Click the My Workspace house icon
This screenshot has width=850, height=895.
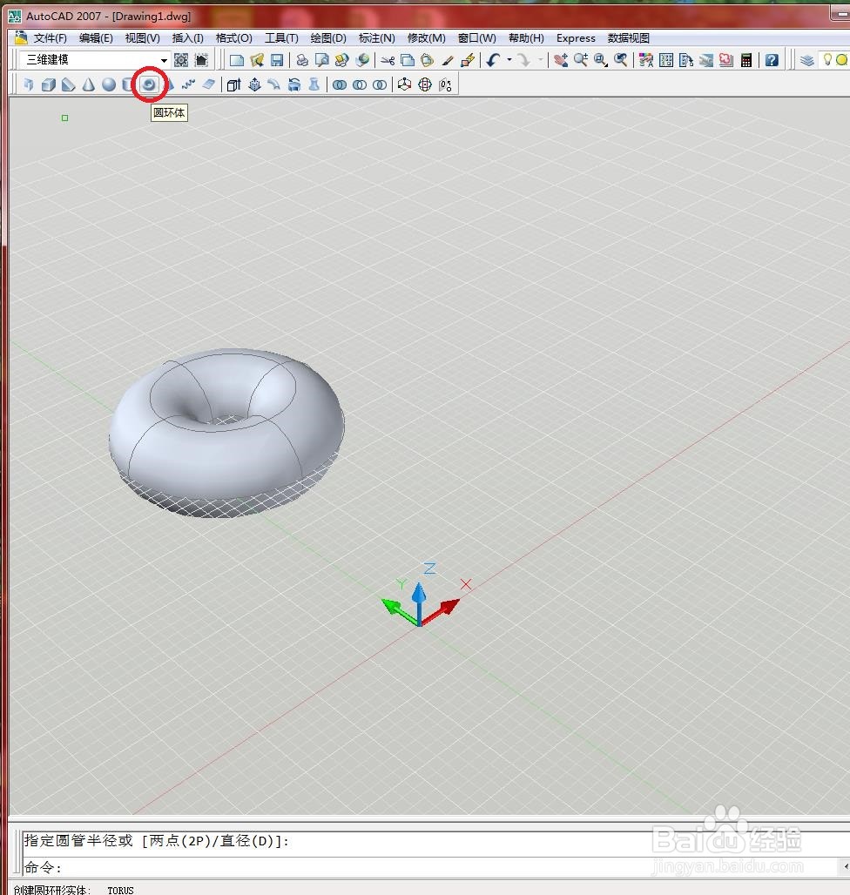pos(201,60)
